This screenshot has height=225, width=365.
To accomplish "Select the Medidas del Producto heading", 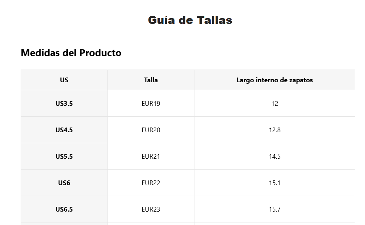I will [x=71, y=53].
